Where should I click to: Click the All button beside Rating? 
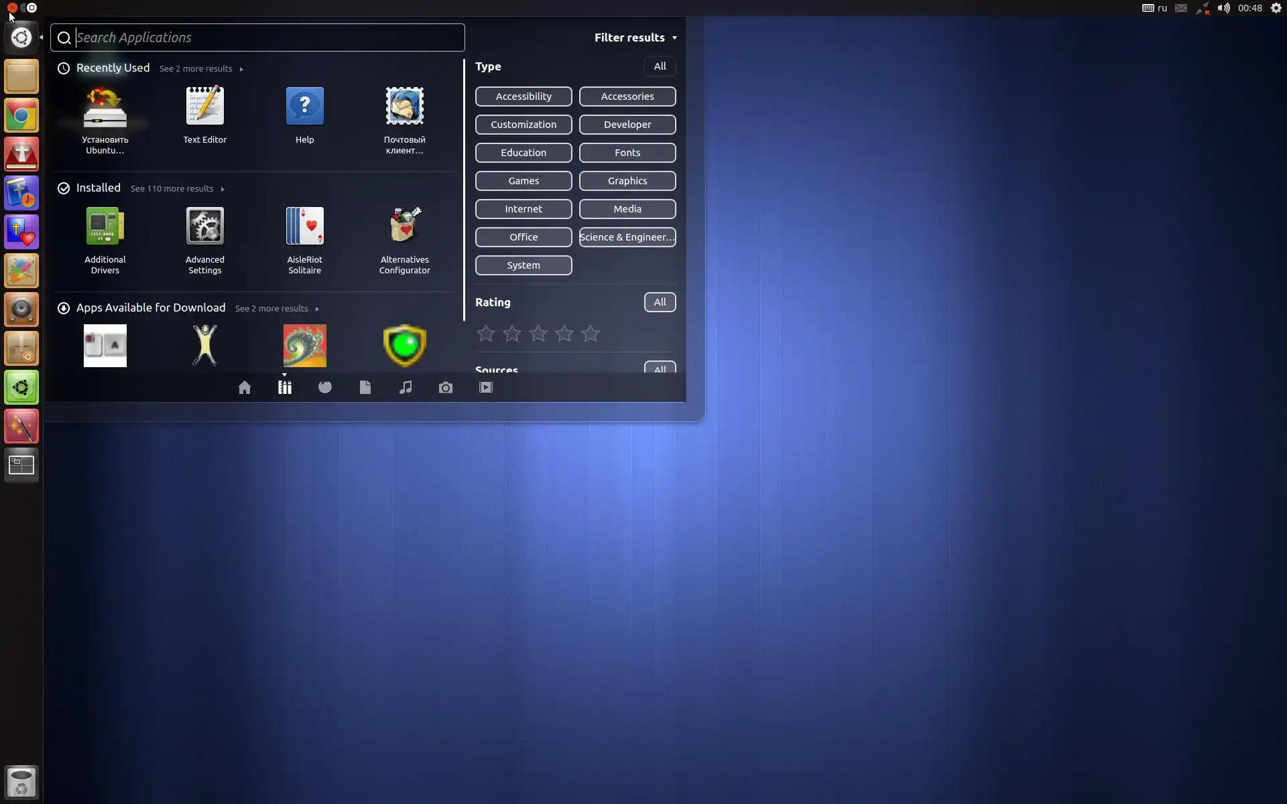(x=660, y=302)
